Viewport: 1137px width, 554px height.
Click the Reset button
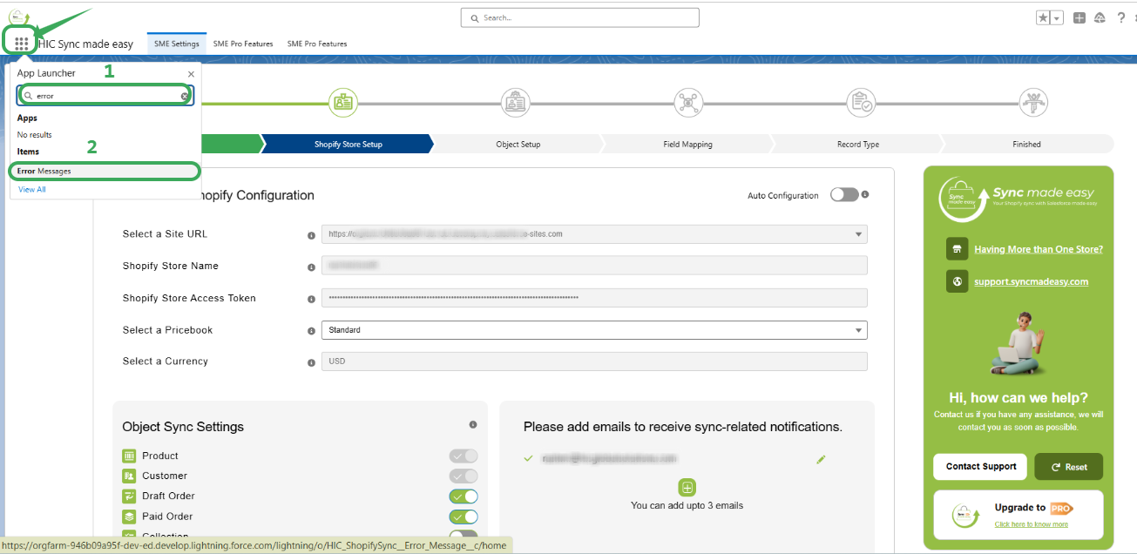pyautogui.click(x=1068, y=467)
